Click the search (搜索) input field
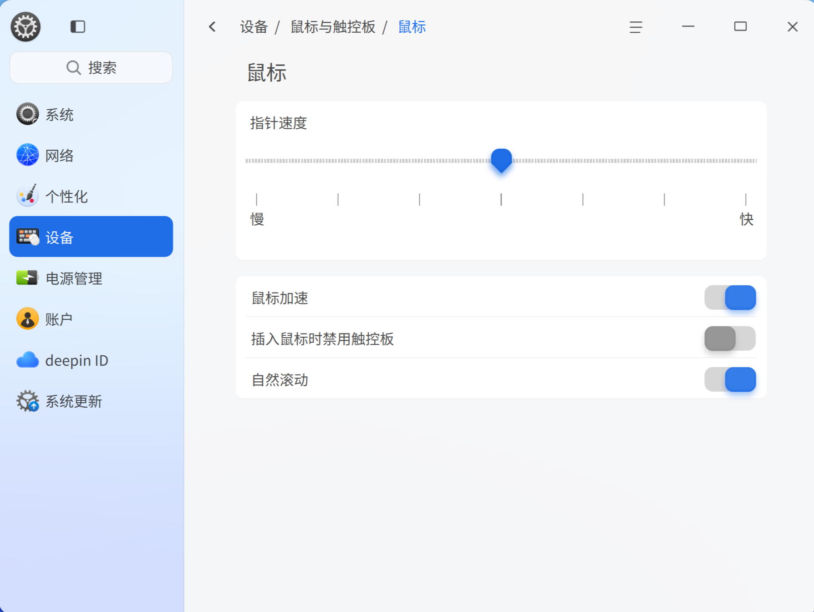 coord(91,68)
